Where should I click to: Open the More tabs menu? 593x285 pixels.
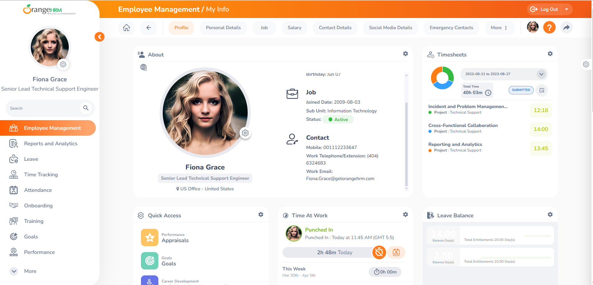(499, 28)
